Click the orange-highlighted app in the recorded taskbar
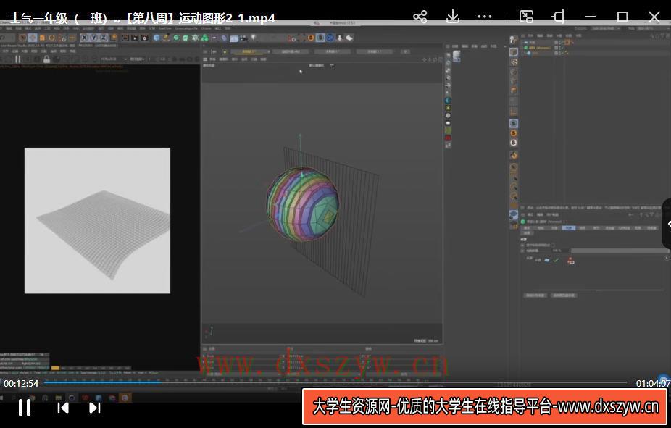Image resolution: width=671 pixels, height=428 pixels. 125,398
